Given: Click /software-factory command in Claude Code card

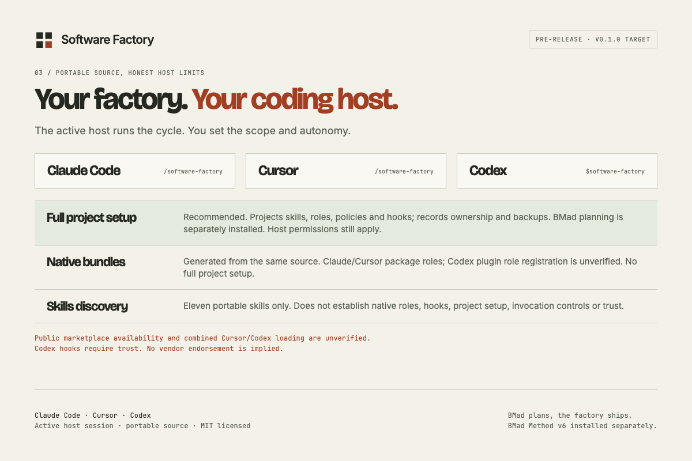Looking at the screenshot, I should point(193,171).
